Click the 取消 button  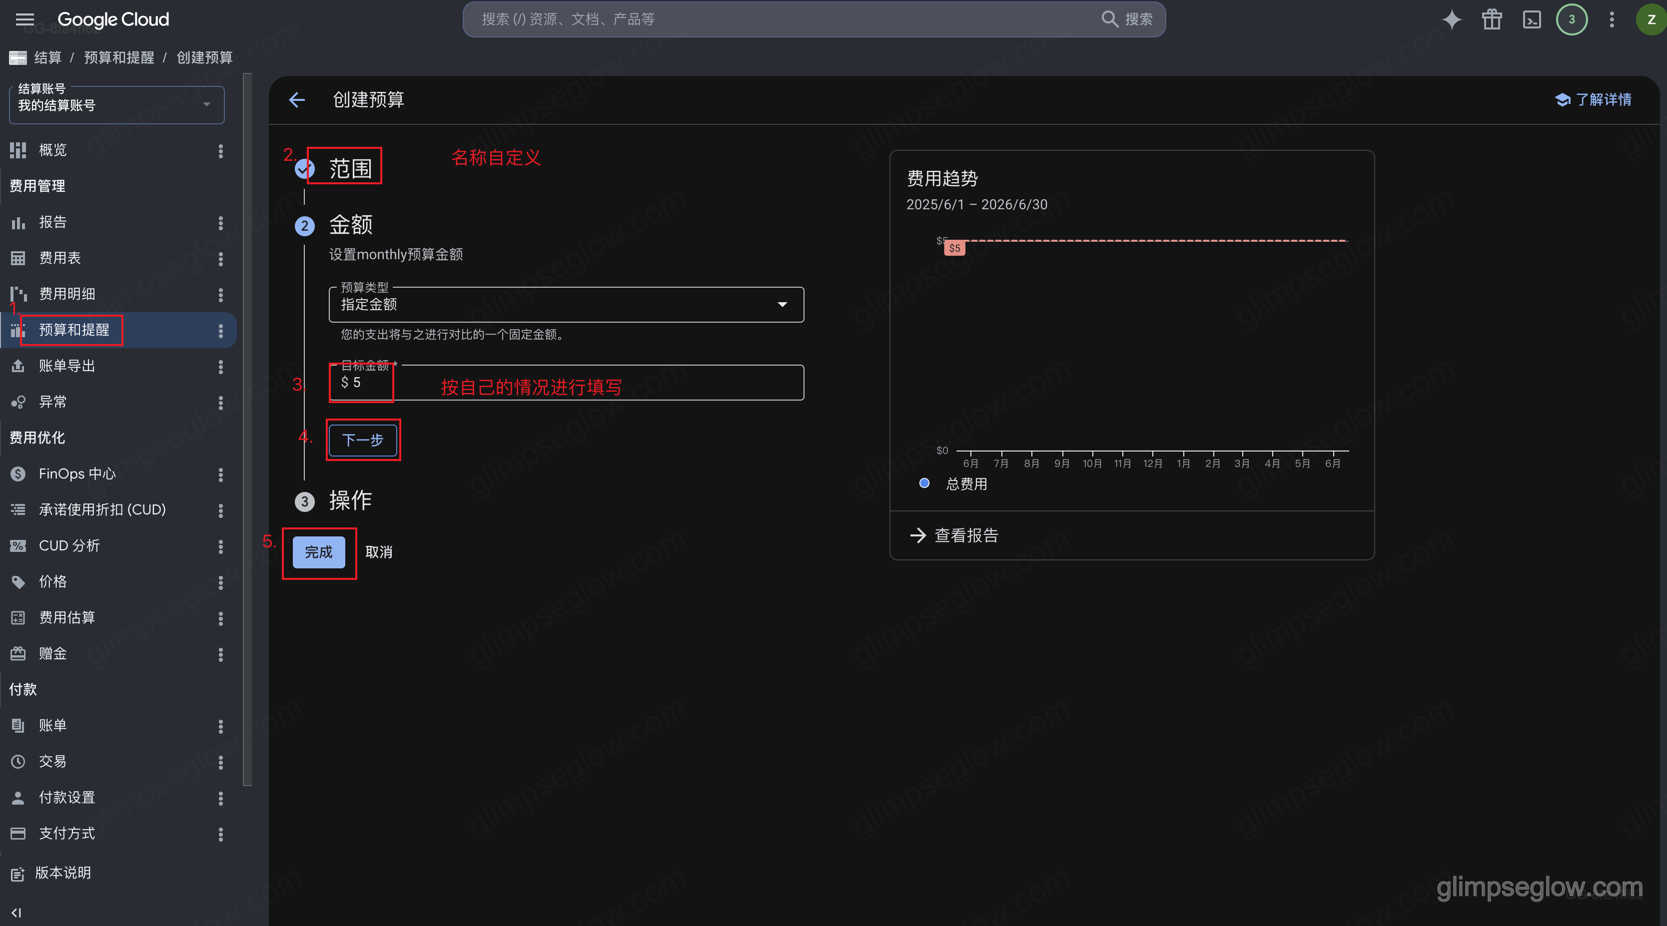tap(379, 552)
